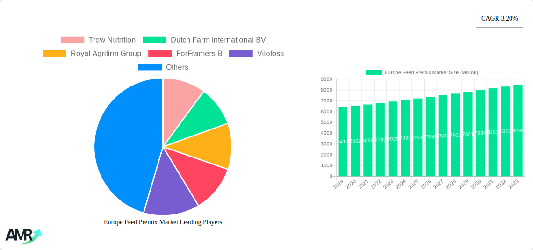Hide Royal Agrifirm Group from pie chart

pos(92,54)
